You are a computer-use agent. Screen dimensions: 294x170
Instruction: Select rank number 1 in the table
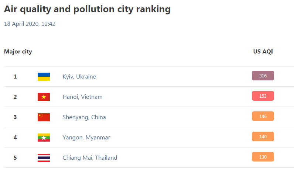15,77
